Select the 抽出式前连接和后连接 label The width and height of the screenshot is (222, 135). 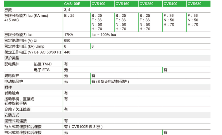23,133
